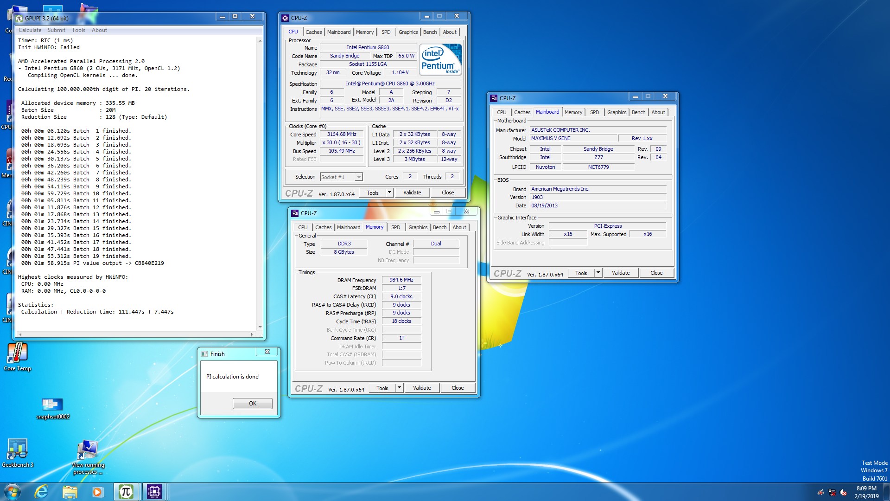Image resolution: width=890 pixels, height=501 pixels.
Task: Open the Geekbench 3 desktop icon
Action: (x=18, y=453)
